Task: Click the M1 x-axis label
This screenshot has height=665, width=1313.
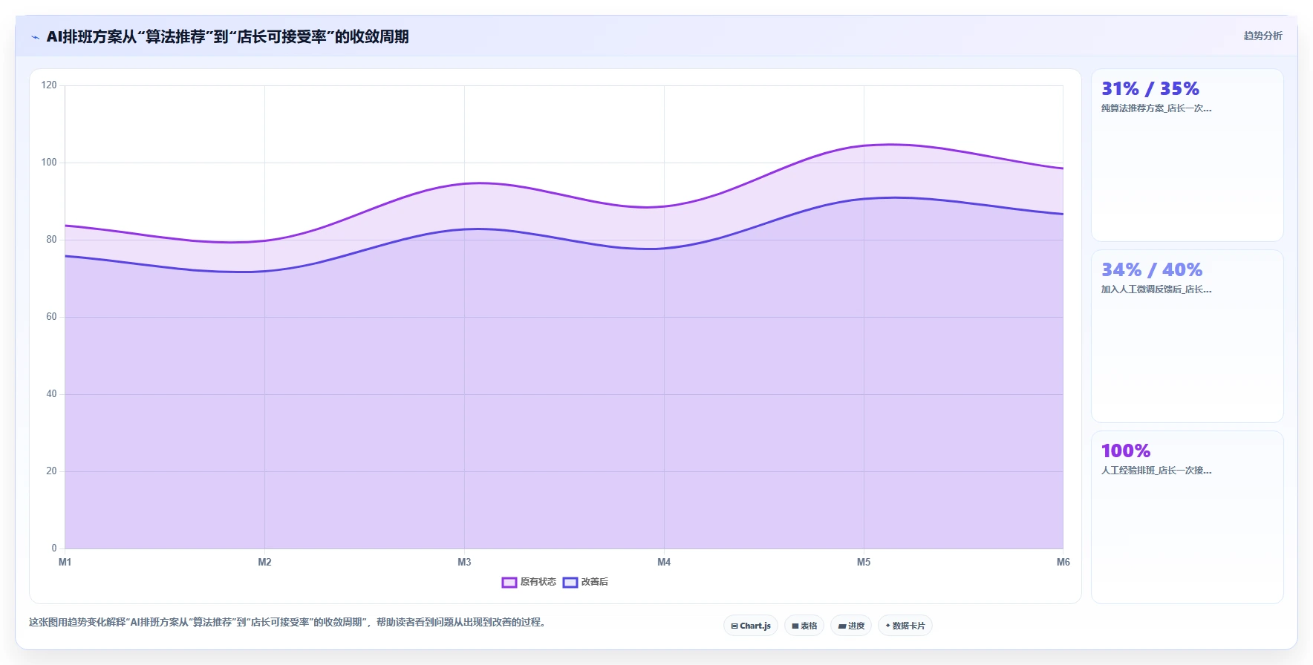Action: click(x=65, y=562)
